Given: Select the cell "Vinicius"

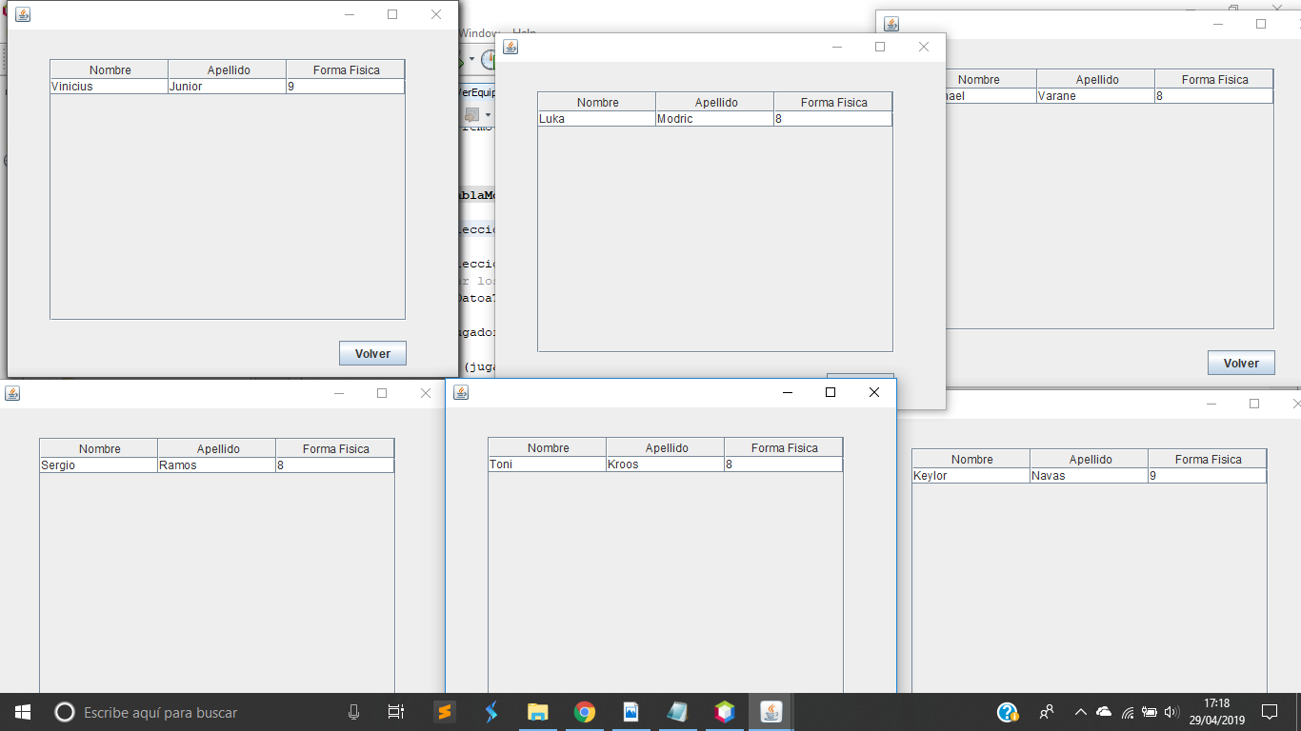Looking at the screenshot, I should pyautogui.click(x=110, y=86).
